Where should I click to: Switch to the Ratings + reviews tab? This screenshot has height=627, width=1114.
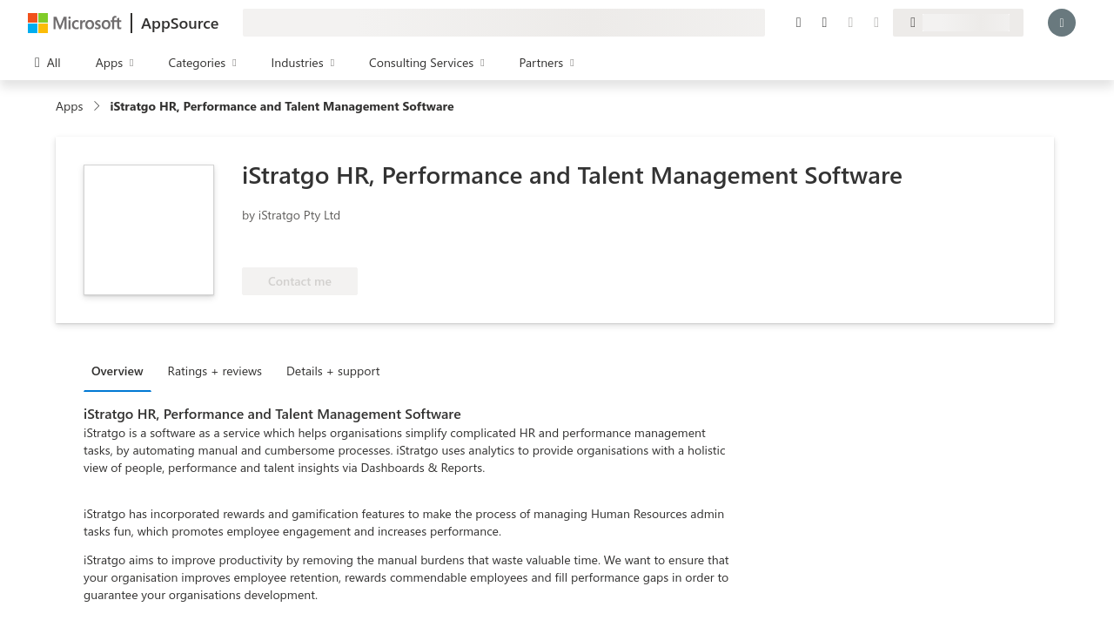pos(215,371)
